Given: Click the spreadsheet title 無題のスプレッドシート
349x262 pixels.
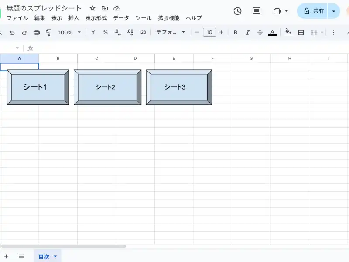Looking at the screenshot, I should click(x=44, y=8).
